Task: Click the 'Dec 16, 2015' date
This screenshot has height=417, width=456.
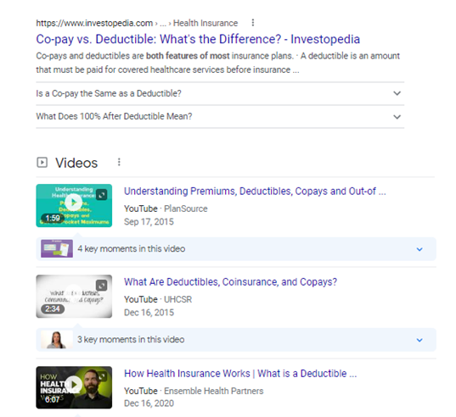Action: click(x=149, y=313)
